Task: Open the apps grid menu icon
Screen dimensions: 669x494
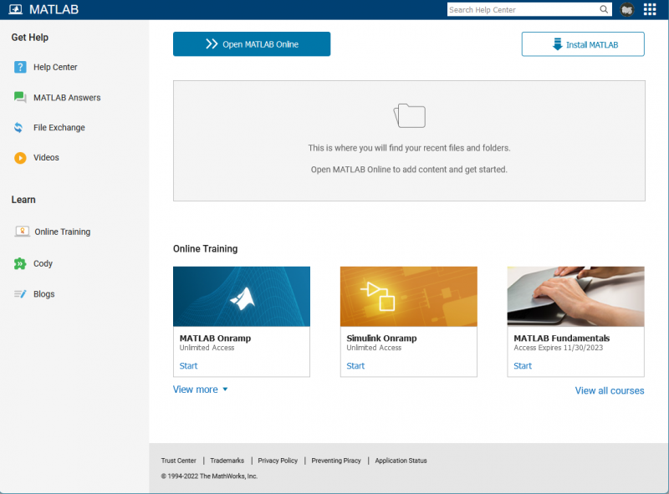Action: (x=650, y=9)
